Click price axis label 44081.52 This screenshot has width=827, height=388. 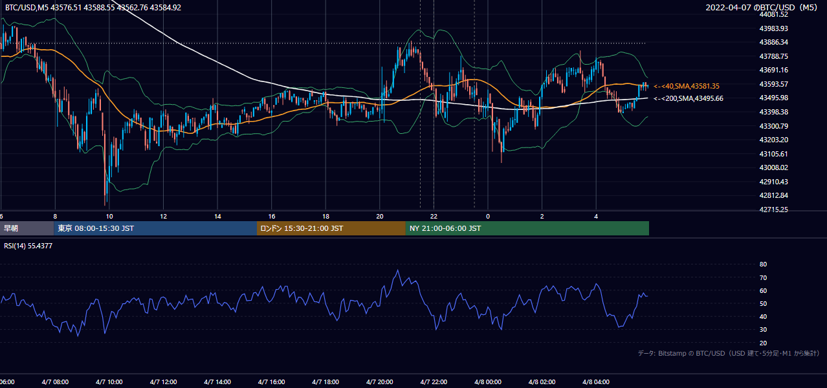(773, 14)
